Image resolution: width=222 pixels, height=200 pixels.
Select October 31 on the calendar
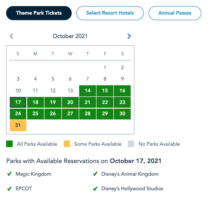tap(18, 125)
